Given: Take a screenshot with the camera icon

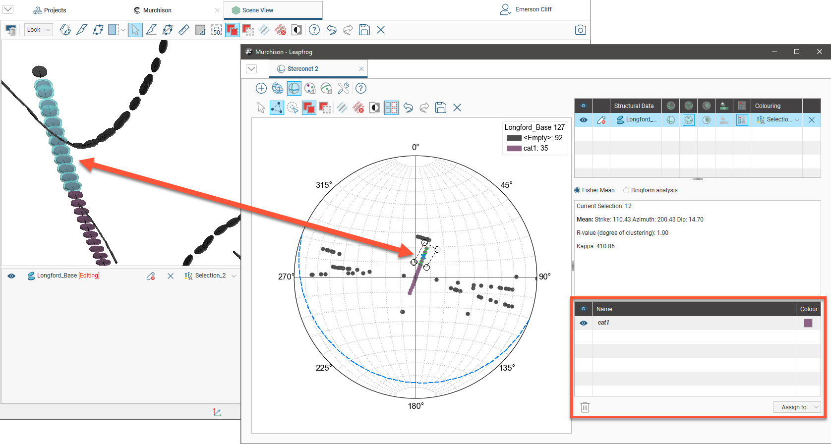Looking at the screenshot, I should click(x=581, y=30).
